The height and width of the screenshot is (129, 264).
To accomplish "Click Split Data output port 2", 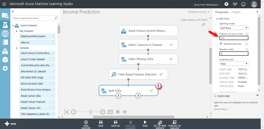I will tap(138, 96).
